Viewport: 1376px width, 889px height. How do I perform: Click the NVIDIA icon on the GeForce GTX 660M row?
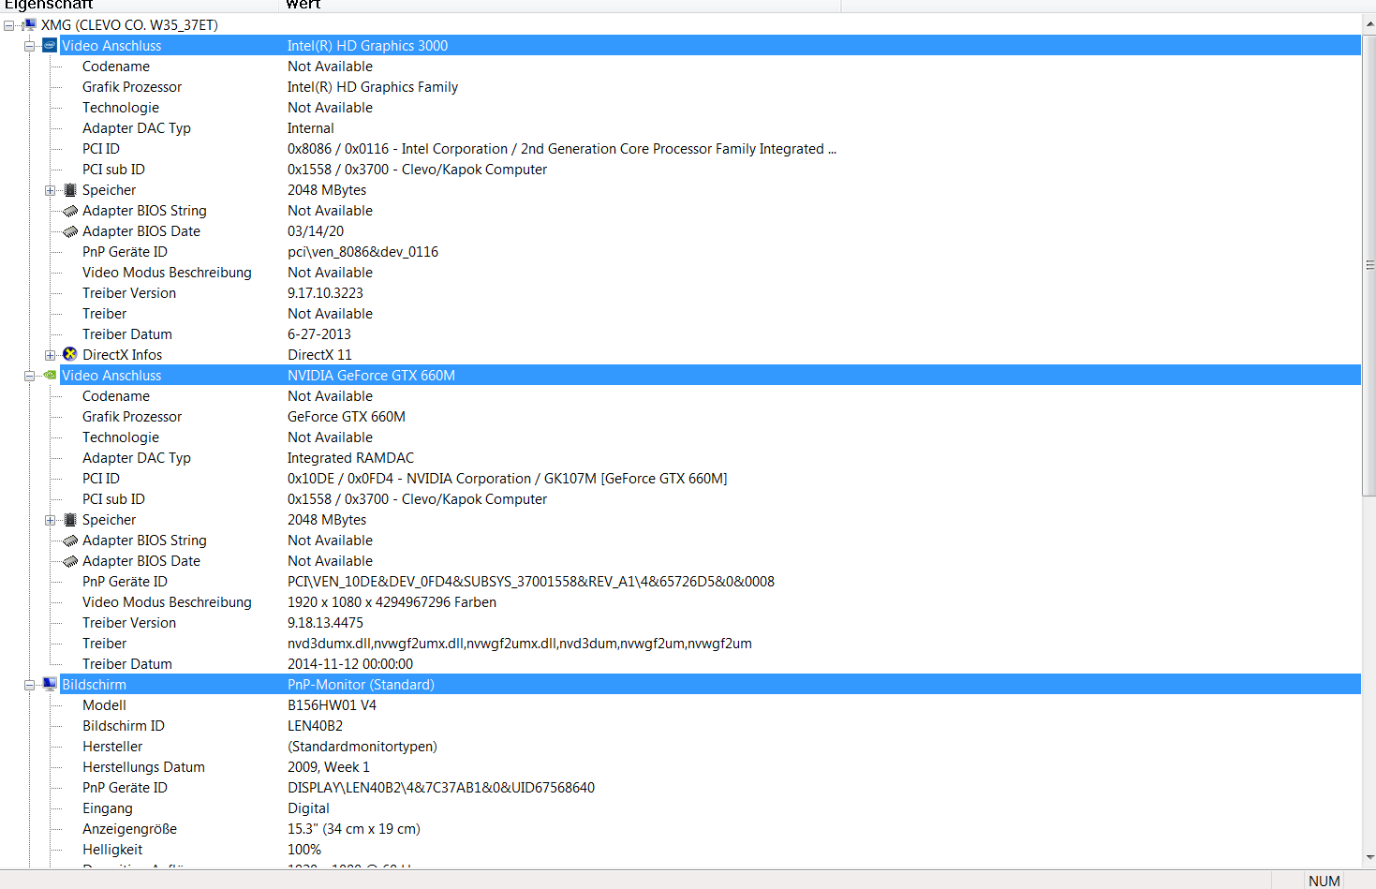coord(50,375)
